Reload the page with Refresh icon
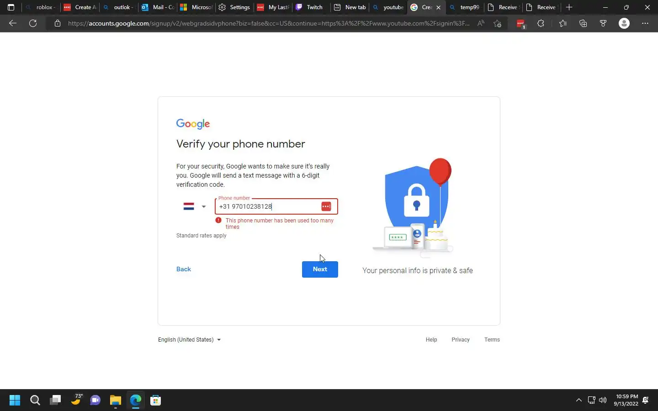 click(x=33, y=23)
